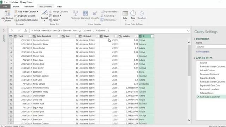Image resolution: width=226 pixels, height=127 pixels.
Task: Open the Format text menu
Action: coord(44,16)
